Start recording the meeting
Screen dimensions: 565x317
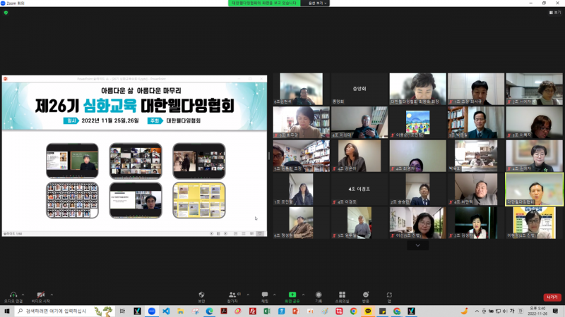point(319,296)
